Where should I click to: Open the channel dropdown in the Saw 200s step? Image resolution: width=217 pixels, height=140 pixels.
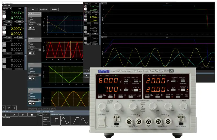(x=35, y=41)
